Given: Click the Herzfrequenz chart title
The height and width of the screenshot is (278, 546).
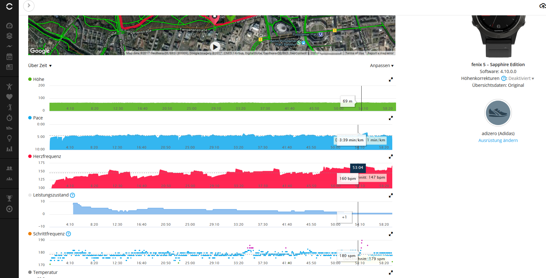Looking at the screenshot, I should (x=47, y=156).
